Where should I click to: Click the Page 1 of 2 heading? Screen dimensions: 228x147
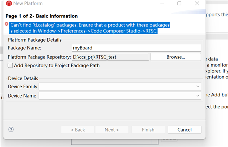click(x=42, y=16)
